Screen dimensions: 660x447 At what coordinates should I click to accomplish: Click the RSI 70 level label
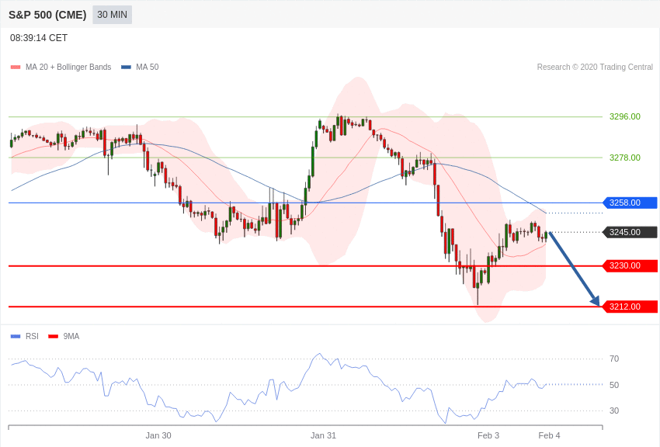[x=614, y=359]
